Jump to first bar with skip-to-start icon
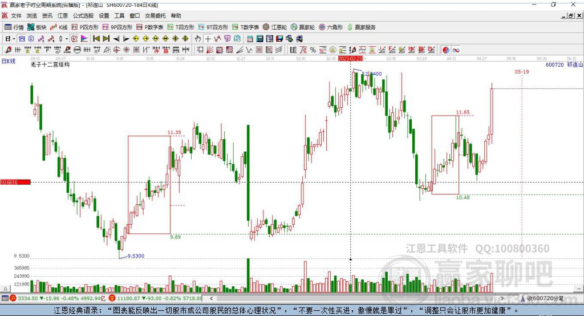 coord(96,39)
